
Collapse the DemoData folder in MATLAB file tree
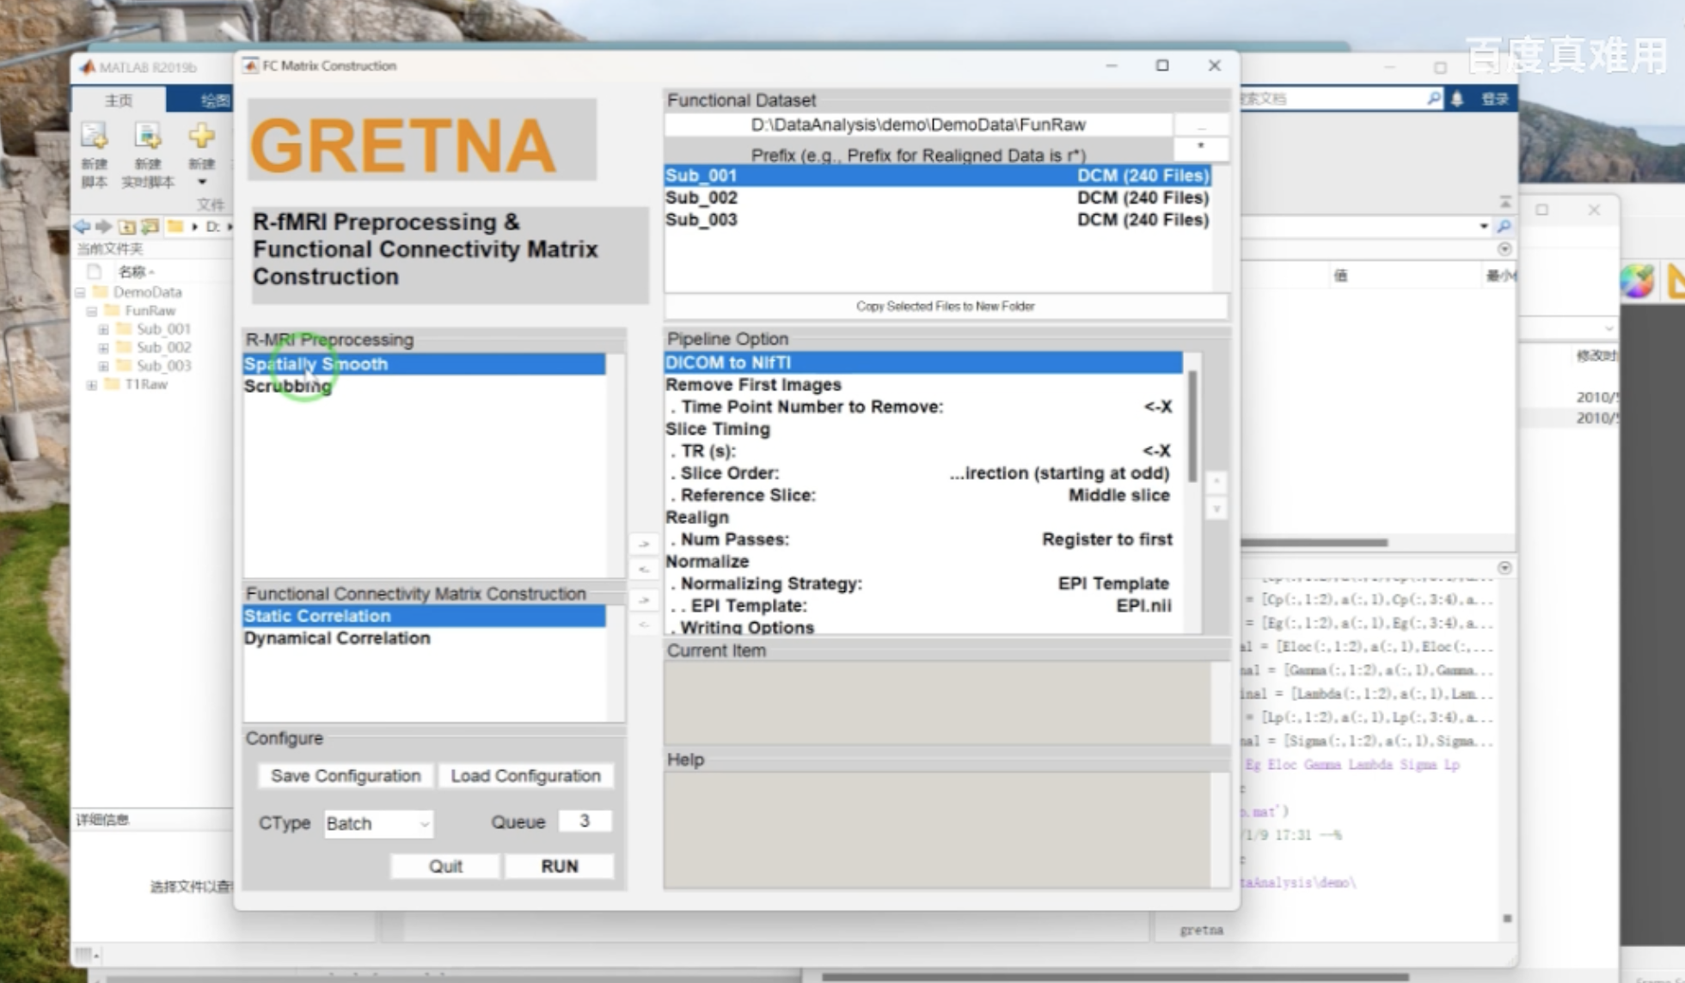pos(81,292)
